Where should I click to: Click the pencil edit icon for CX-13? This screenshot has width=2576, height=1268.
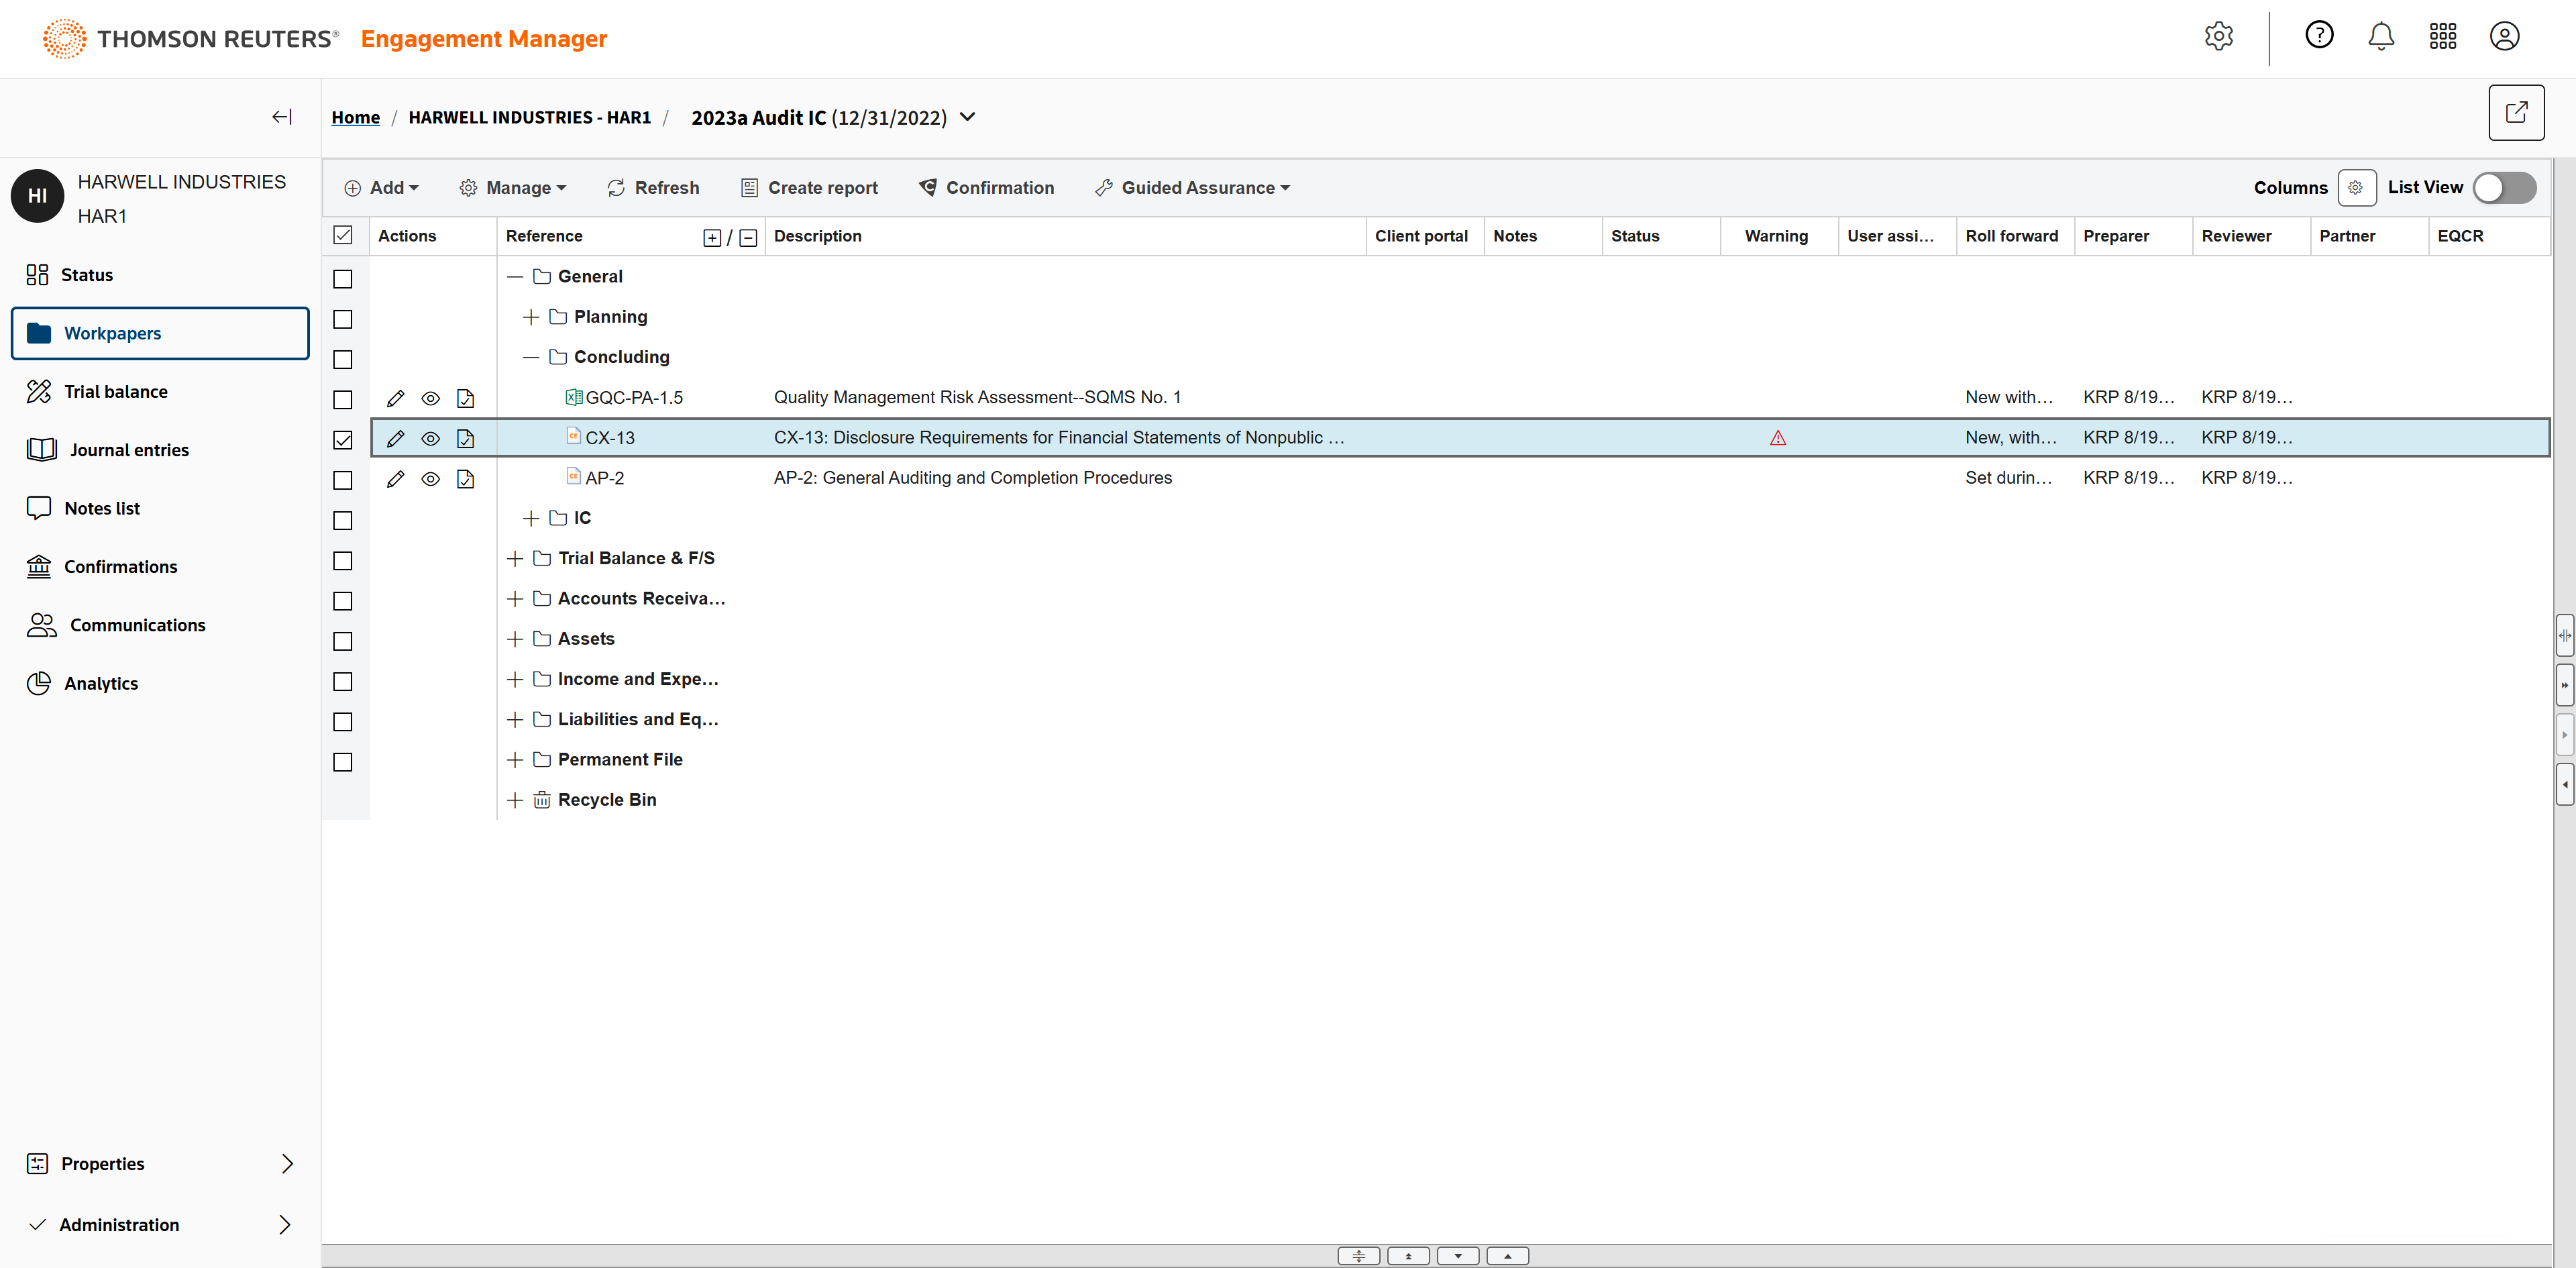[395, 438]
